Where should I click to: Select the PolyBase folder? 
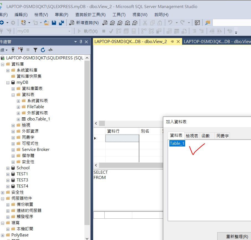tap(20, 235)
